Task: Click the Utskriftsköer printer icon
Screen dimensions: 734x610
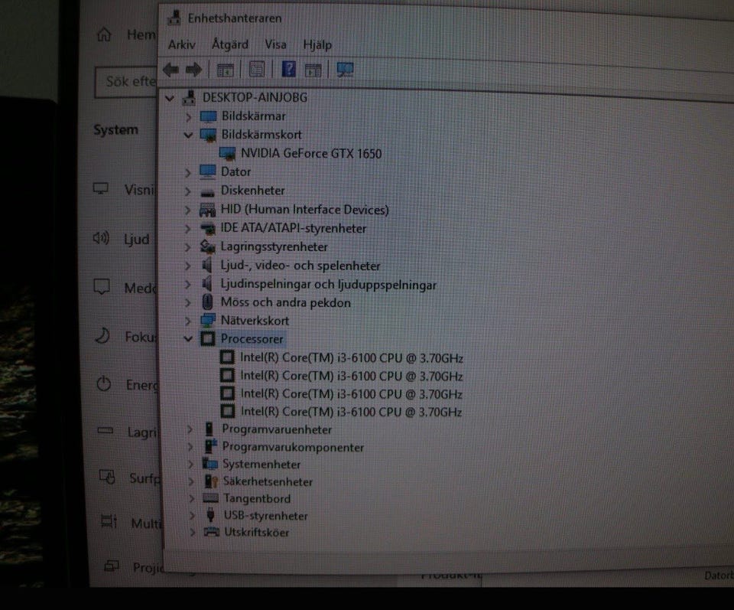Action: click(212, 532)
